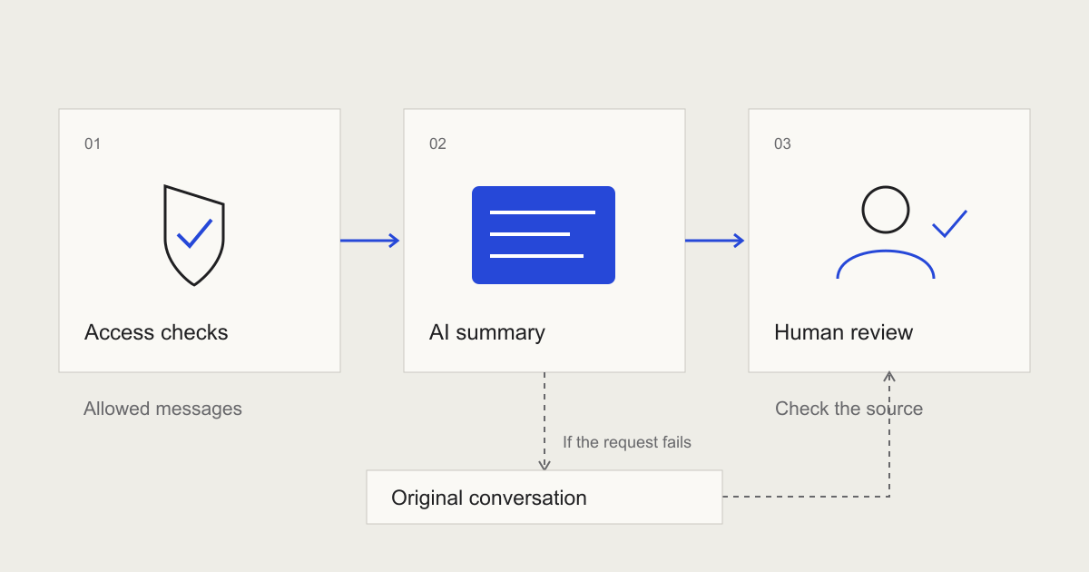Image resolution: width=1089 pixels, height=572 pixels.
Task: Click the If the request fails label
Action: (627, 442)
